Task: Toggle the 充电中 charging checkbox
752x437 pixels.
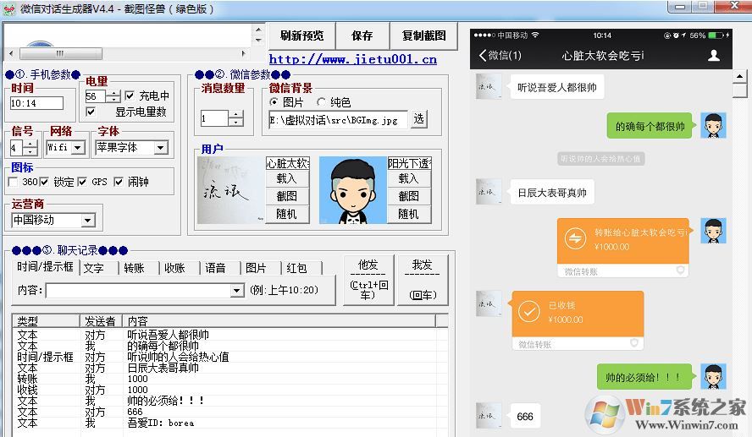Action: 130,96
